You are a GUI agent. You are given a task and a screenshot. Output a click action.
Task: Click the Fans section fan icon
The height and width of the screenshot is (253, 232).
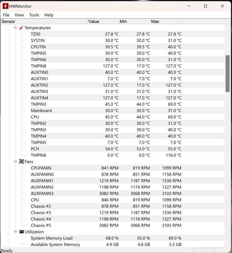[21, 162]
